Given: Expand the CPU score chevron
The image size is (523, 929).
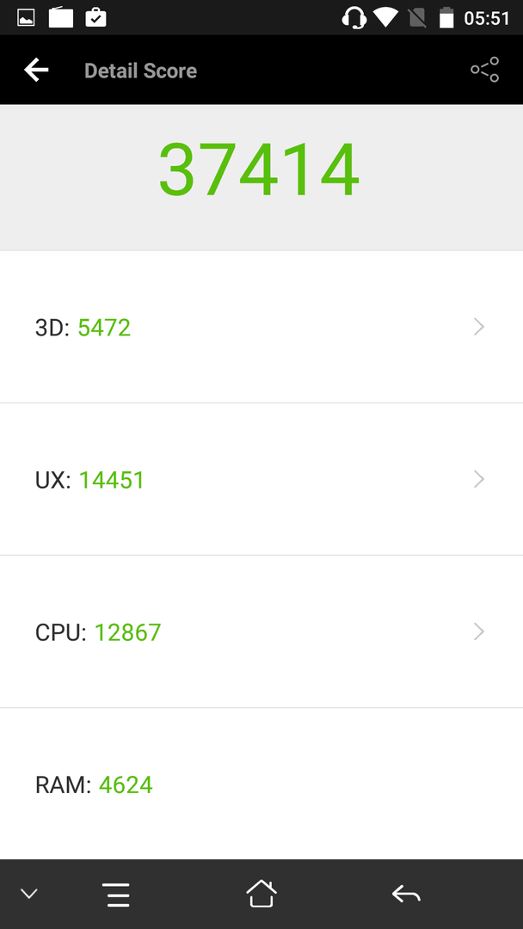Looking at the screenshot, I should click(x=479, y=631).
